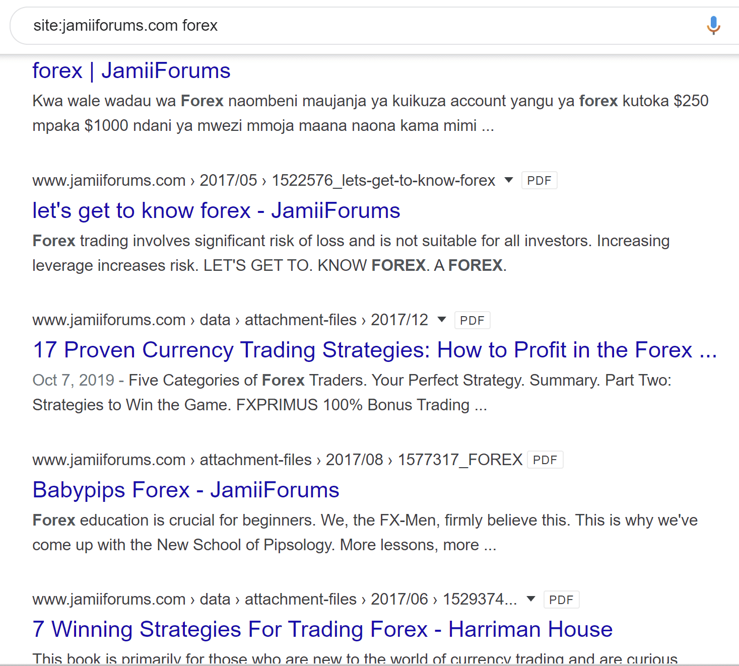Click the 'Oct 7, 2019' date text
The image size is (739, 666).
point(74,380)
